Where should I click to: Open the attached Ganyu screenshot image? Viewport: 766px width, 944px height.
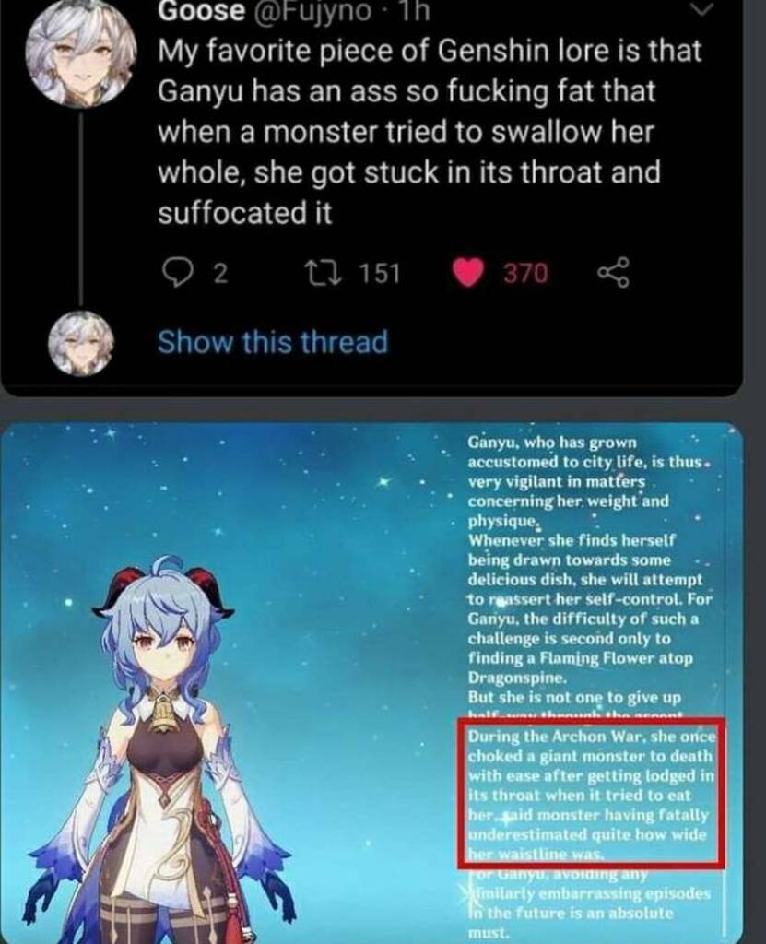(372, 683)
